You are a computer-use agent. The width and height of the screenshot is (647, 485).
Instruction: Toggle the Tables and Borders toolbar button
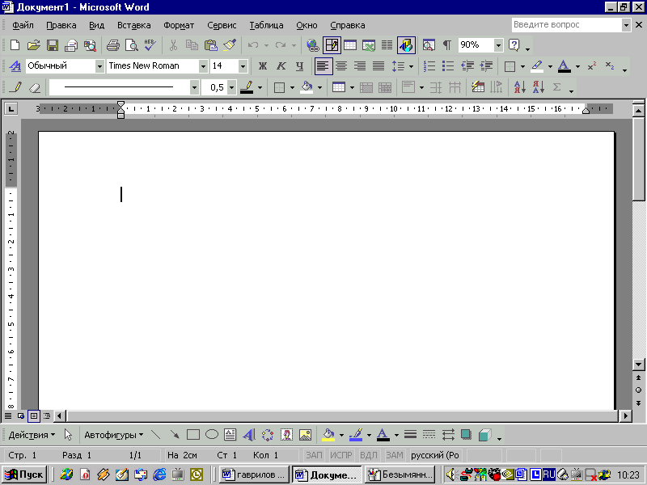[332, 45]
